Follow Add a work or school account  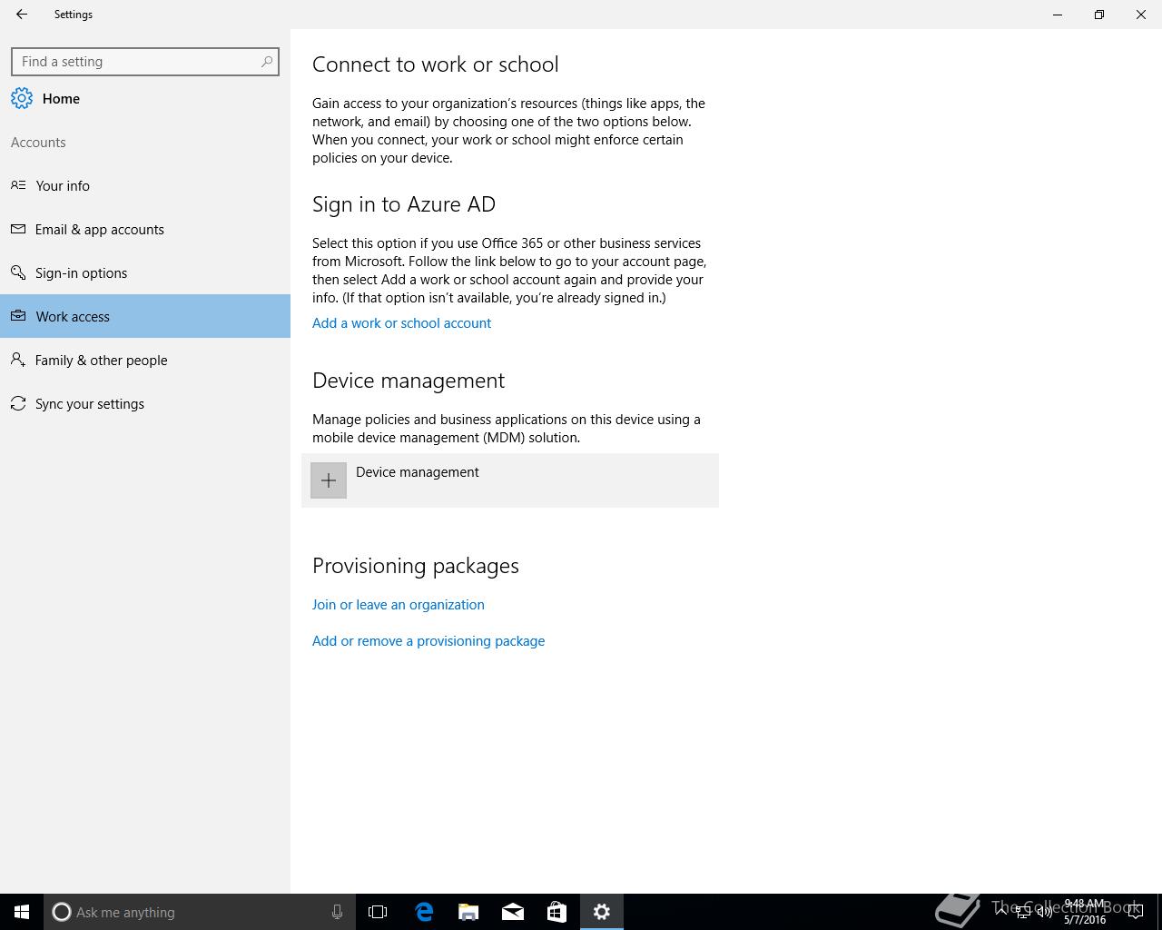(x=401, y=323)
